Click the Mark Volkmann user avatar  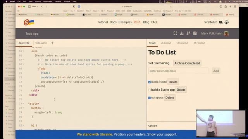[x=226, y=34]
